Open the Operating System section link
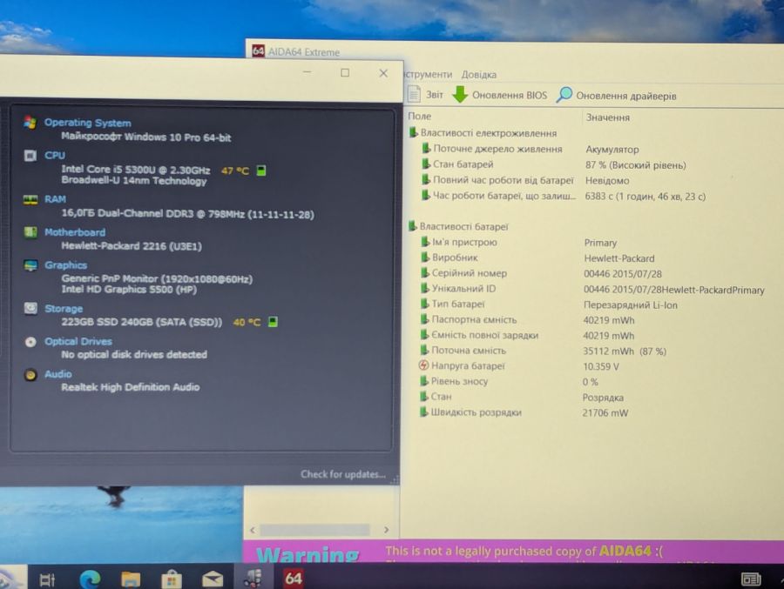Image resolution: width=784 pixels, height=589 pixels. coord(87,123)
